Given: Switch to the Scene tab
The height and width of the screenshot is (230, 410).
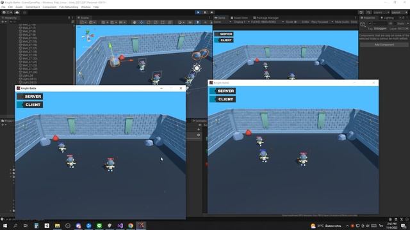Looking at the screenshot, I should (84, 18).
